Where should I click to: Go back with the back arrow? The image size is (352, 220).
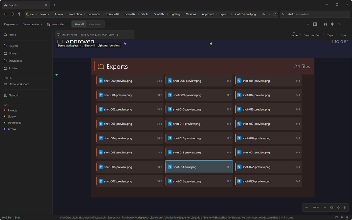(5, 14)
